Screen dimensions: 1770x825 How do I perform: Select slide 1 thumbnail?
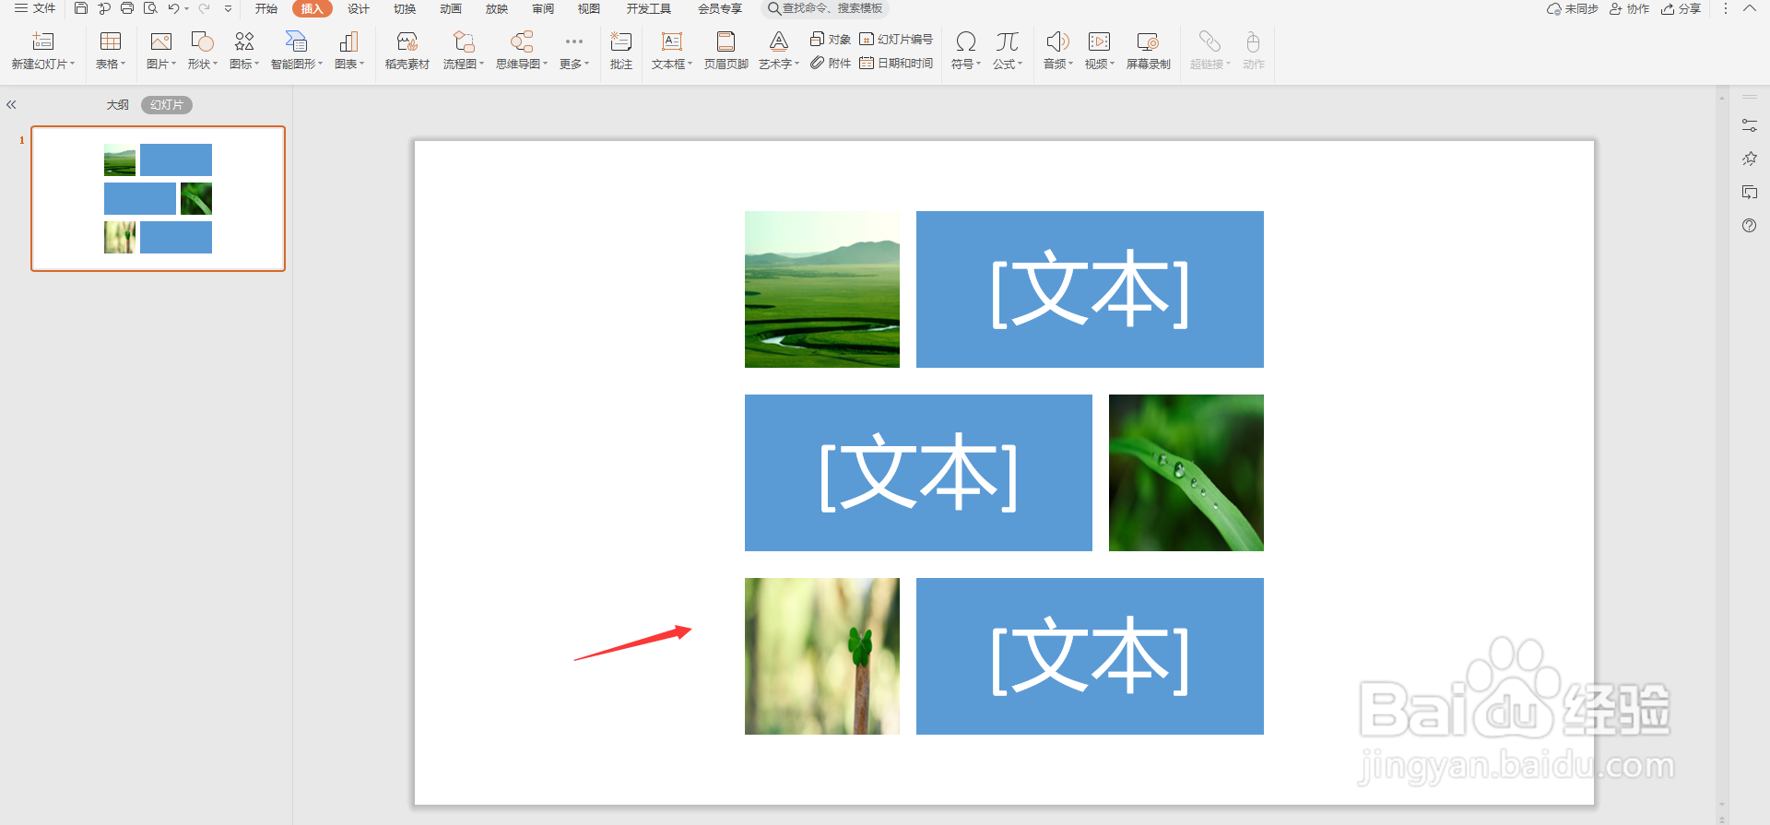158,198
